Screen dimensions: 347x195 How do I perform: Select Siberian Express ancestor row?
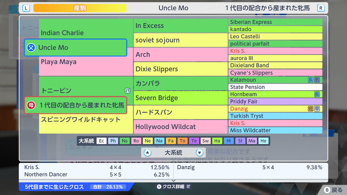(275, 22)
